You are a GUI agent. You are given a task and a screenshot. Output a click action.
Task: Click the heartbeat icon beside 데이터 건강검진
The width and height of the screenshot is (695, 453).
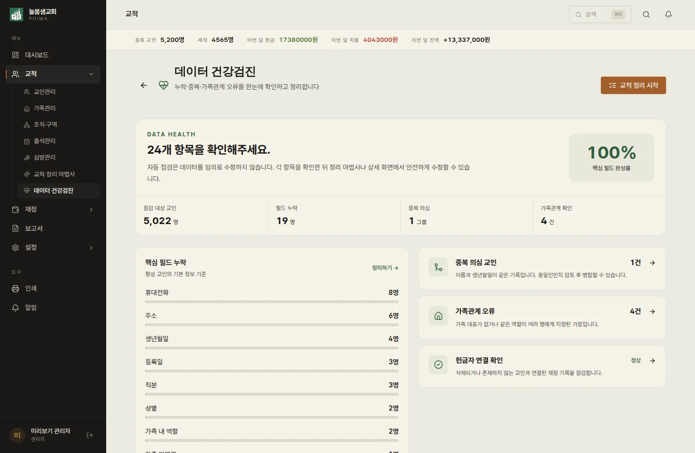pyautogui.click(x=164, y=85)
